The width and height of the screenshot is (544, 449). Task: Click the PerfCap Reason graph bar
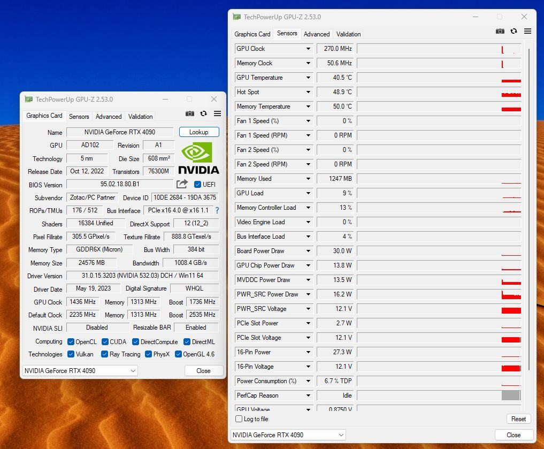511,395
